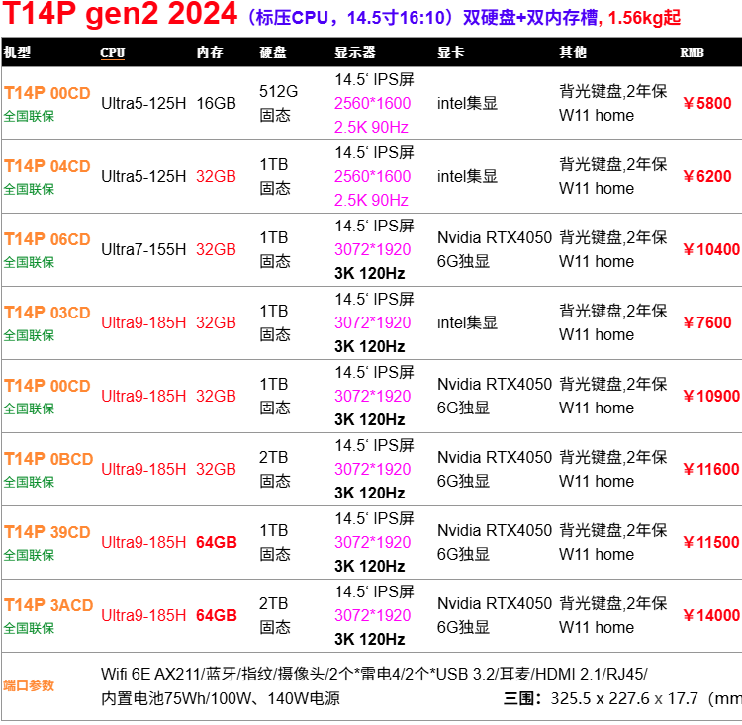Select model name "T14P 06CD"
The height and width of the screenshot is (725, 742).
tap(46, 239)
